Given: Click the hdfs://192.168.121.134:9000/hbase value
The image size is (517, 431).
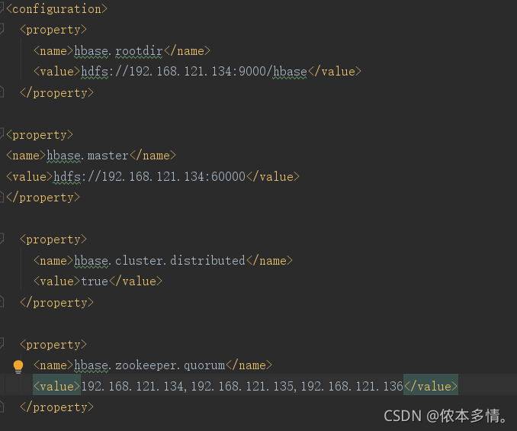Looking at the screenshot, I should 194,72.
